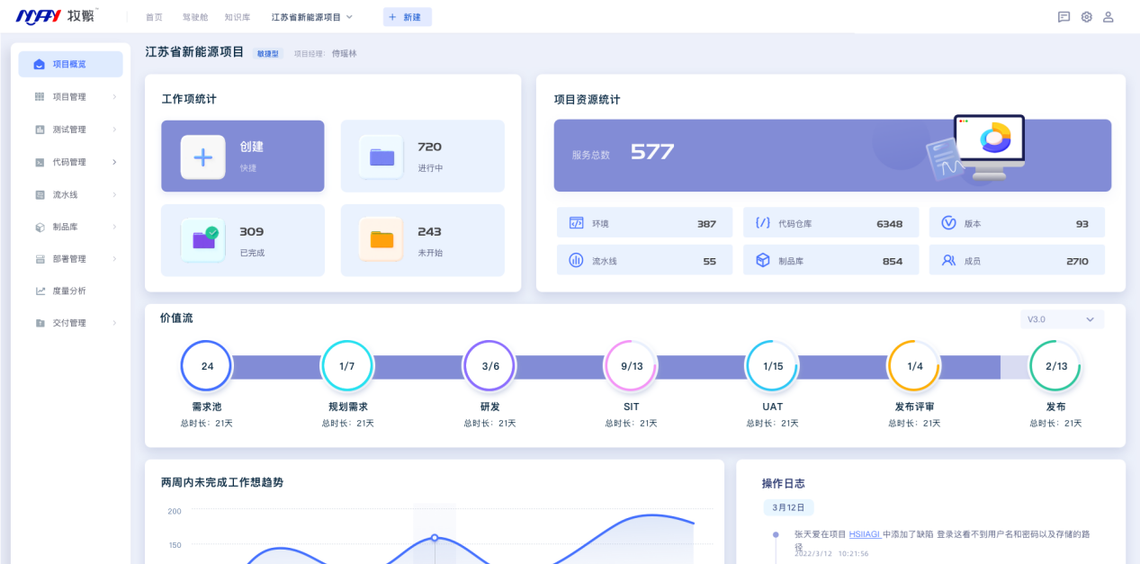Go to 首页 in top navigation
Viewport: 1140px width, 564px height.
pos(154,17)
